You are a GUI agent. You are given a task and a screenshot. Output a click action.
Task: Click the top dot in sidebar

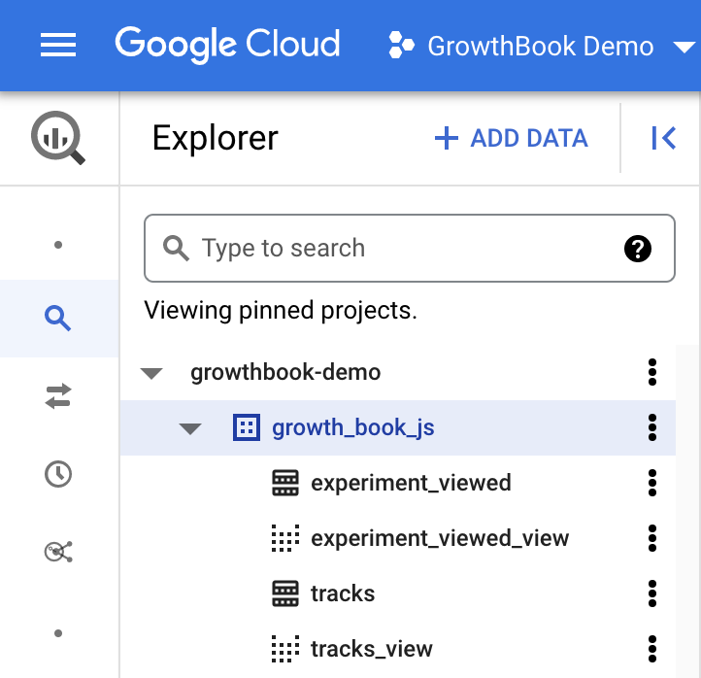coord(58,245)
